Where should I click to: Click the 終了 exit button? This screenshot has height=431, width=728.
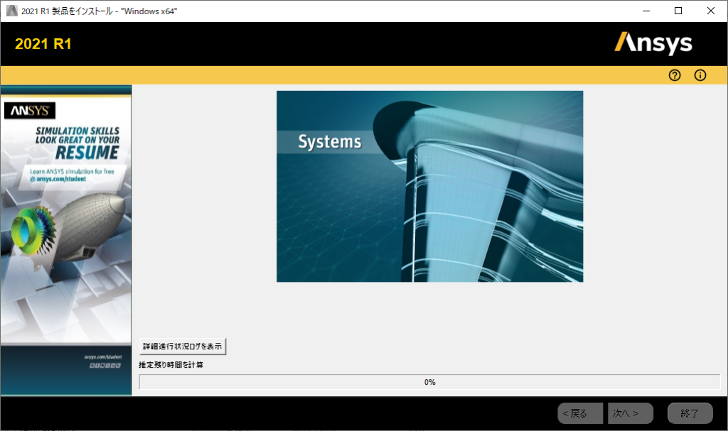pyautogui.click(x=690, y=413)
